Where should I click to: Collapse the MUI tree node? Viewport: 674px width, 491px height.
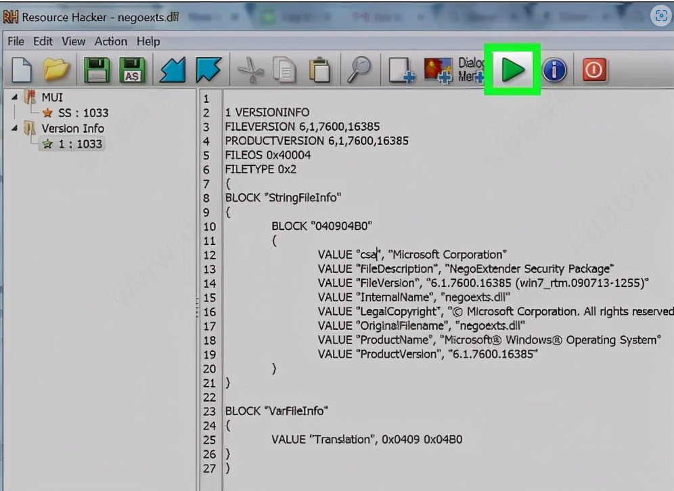[x=15, y=98]
